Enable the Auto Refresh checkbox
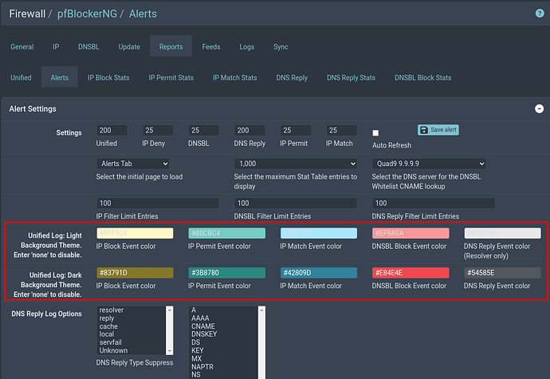Viewport: 550px width, 379px height. click(x=375, y=132)
